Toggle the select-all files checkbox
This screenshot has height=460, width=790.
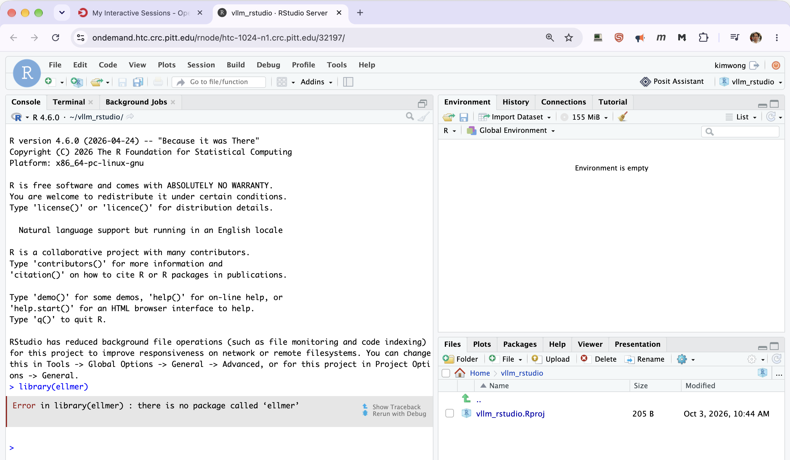(446, 373)
